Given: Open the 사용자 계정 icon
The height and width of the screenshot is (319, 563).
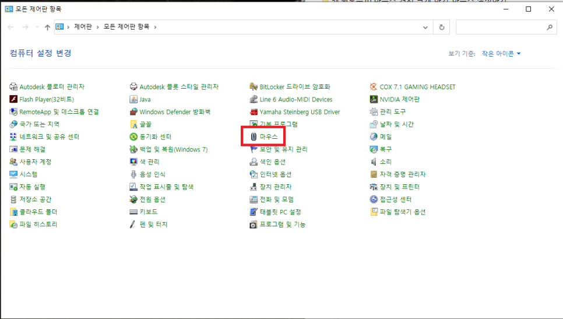Looking at the screenshot, I should [13, 162].
